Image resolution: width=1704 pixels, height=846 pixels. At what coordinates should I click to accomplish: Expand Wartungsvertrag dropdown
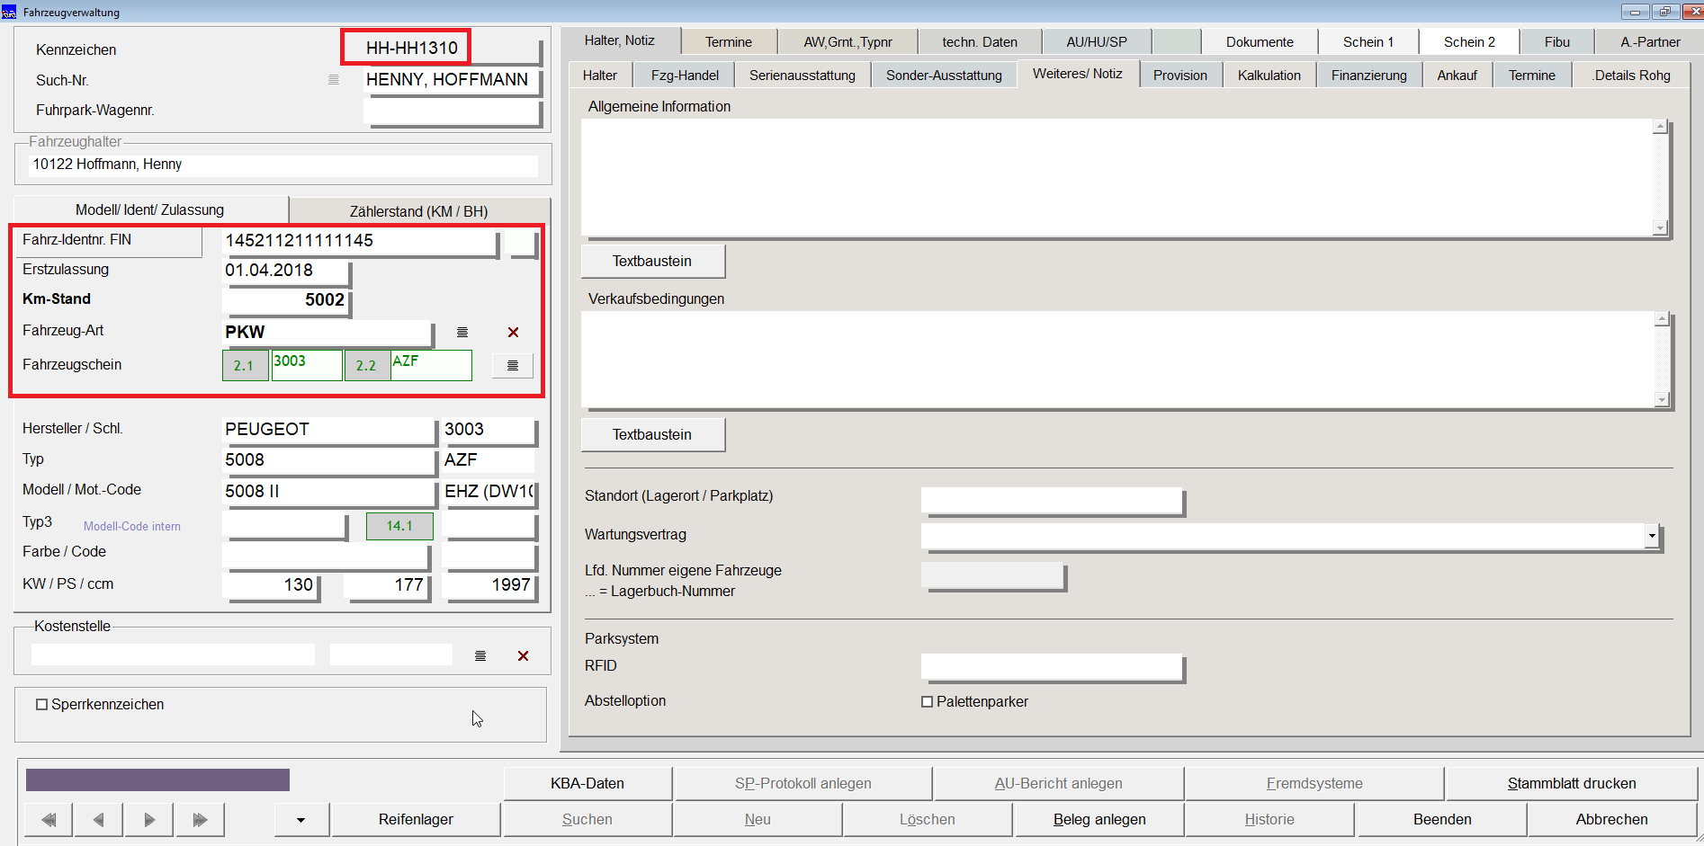(1652, 536)
